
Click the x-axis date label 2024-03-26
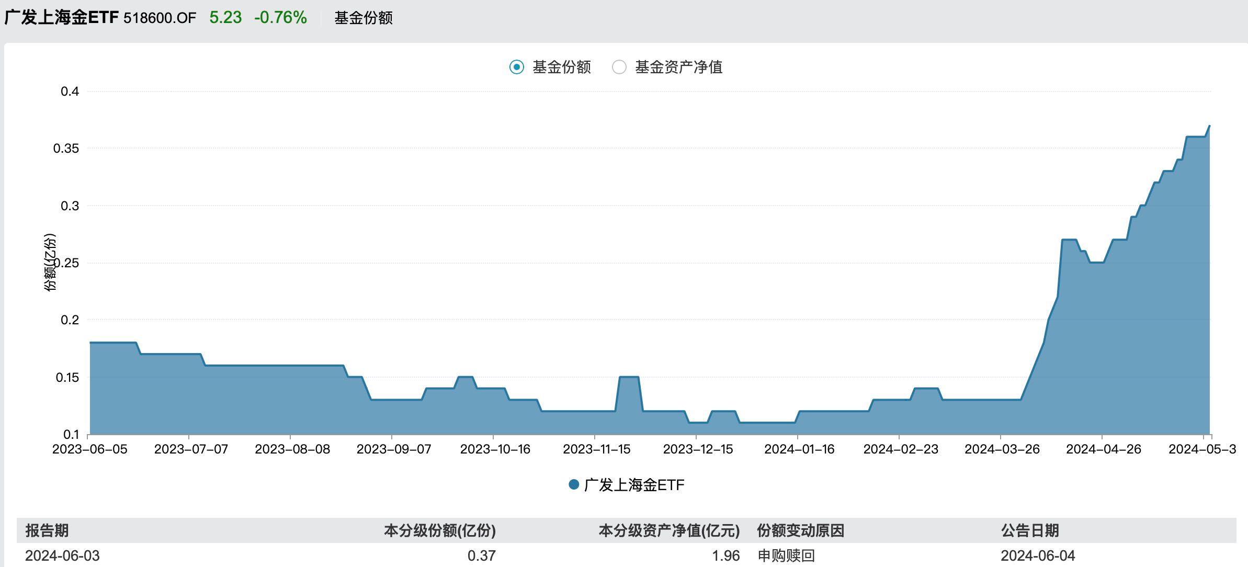[1002, 449]
